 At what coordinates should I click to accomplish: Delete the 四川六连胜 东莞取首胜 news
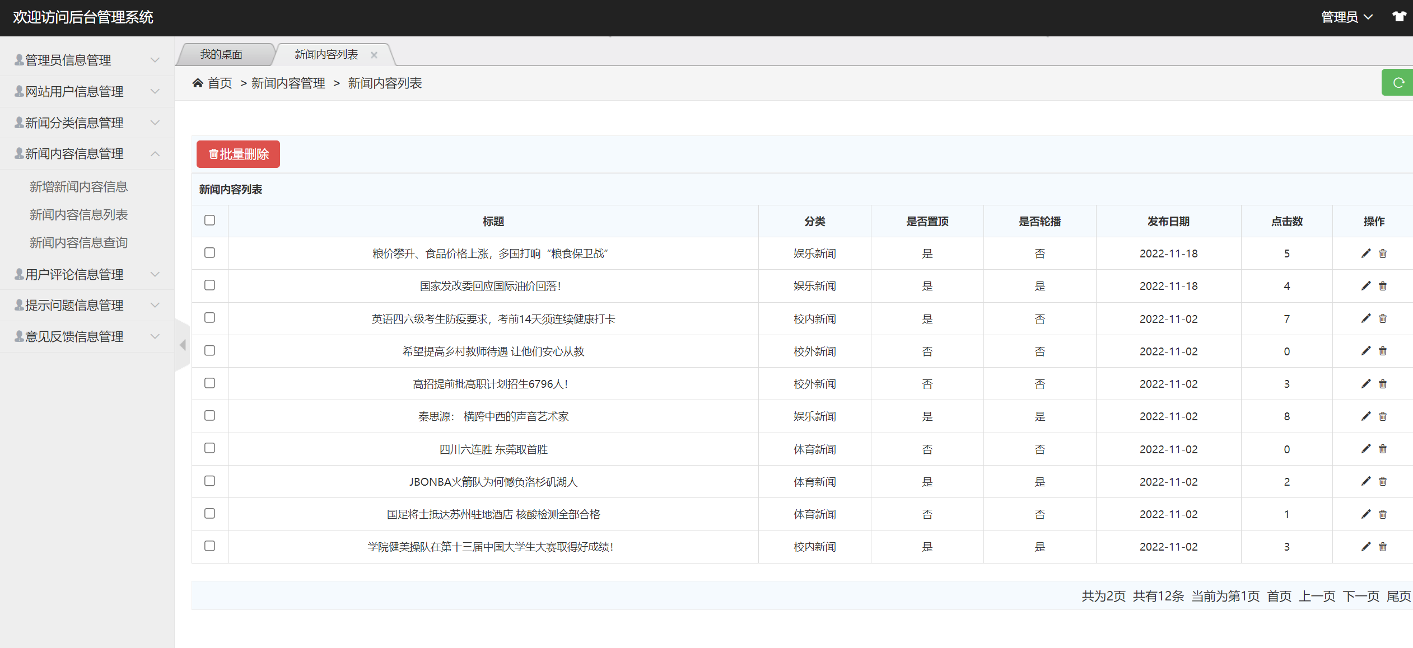pyautogui.click(x=1382, y=449)
